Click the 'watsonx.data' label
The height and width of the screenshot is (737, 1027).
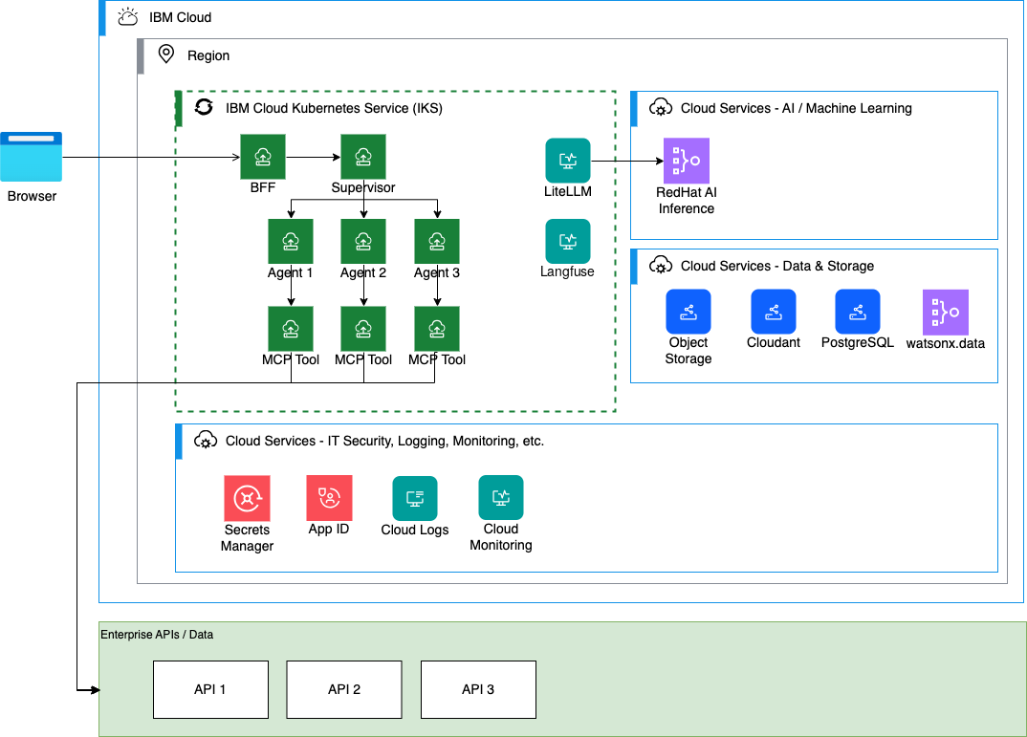(x=946, y=343)
